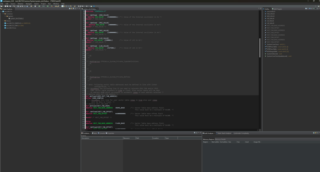The image size is (320, 172).
Task: Toggle Link with Editor in Project Explorer
Action: coord(71,9)
